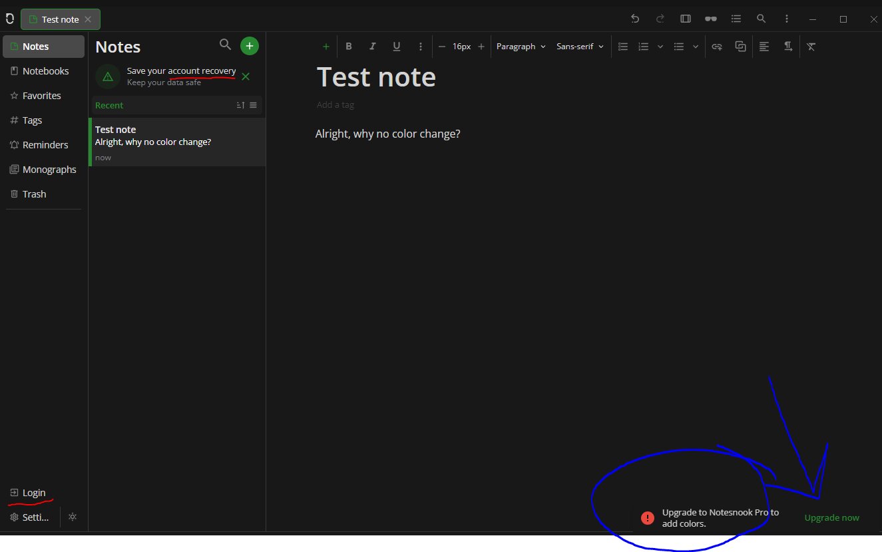The height and width of the screenshot is (552, 882).
Task: Click the Recent group header label
Action: pyautogui.click(x=109, y=105)
